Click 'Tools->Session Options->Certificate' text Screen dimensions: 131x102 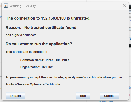(33, 84)
